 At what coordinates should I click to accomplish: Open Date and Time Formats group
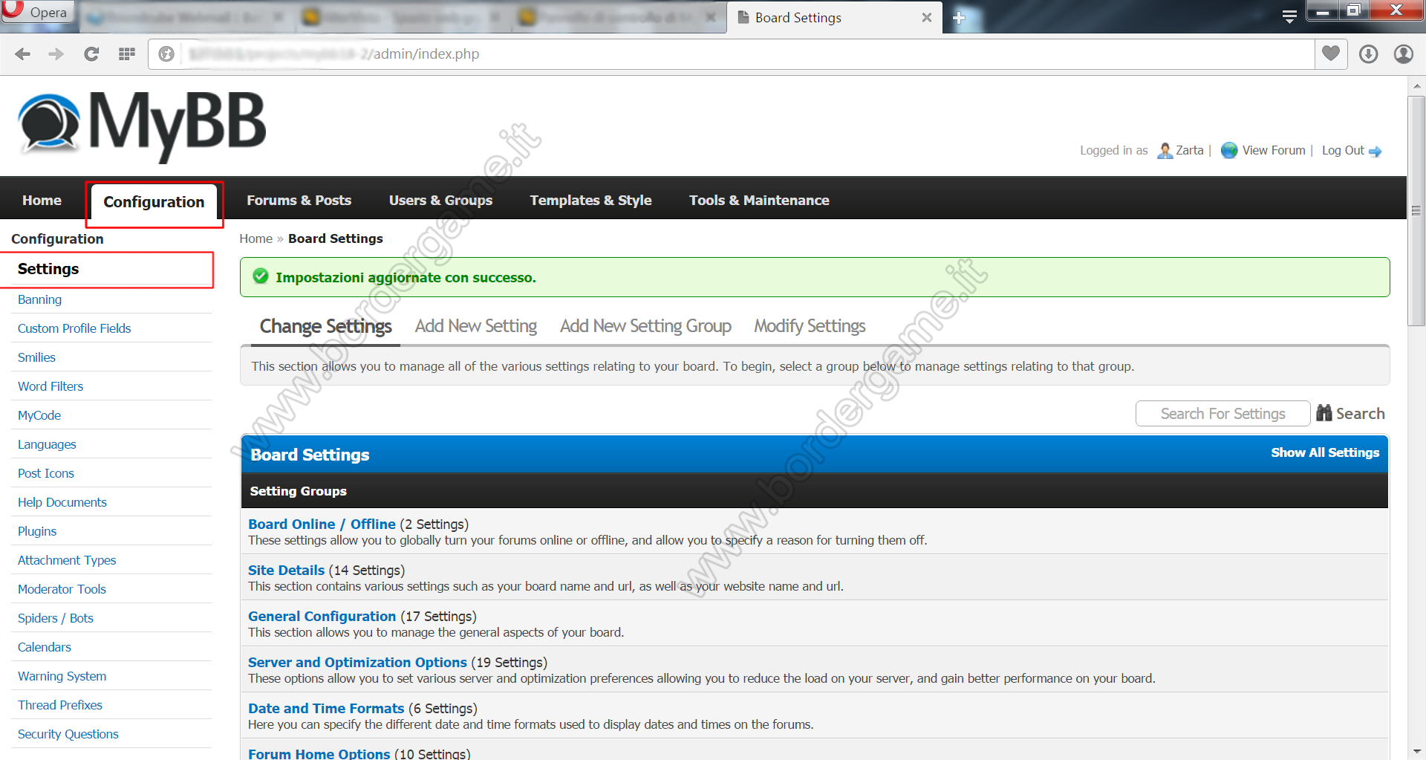tap(326, 708)
